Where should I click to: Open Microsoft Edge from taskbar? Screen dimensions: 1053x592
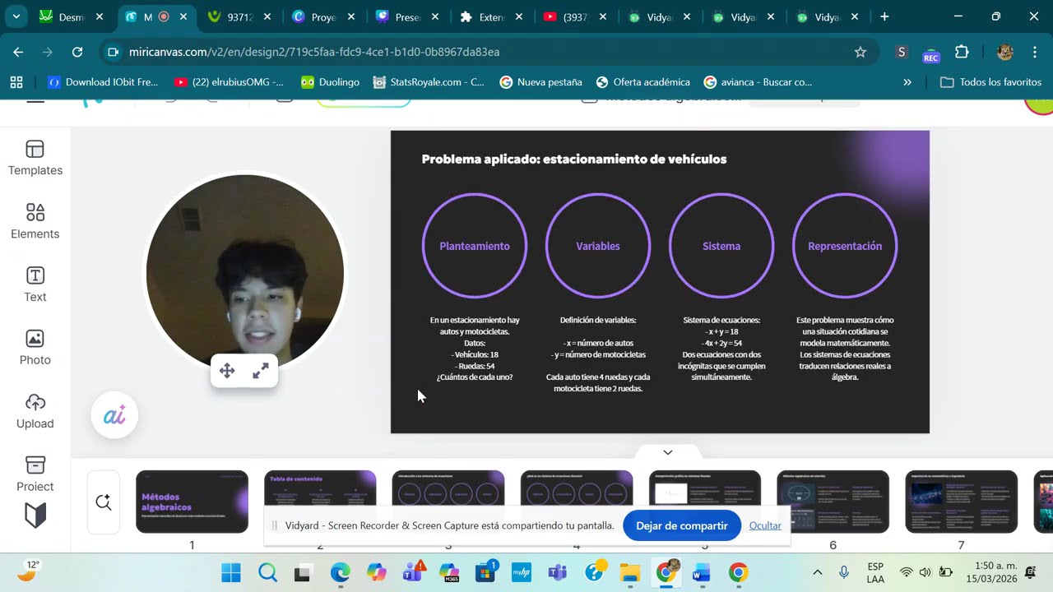pyautogui.click(x=340, y=572)
